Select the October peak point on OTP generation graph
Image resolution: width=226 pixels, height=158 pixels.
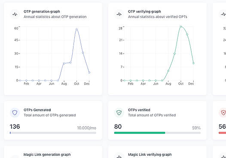click(x=76, y=29)
